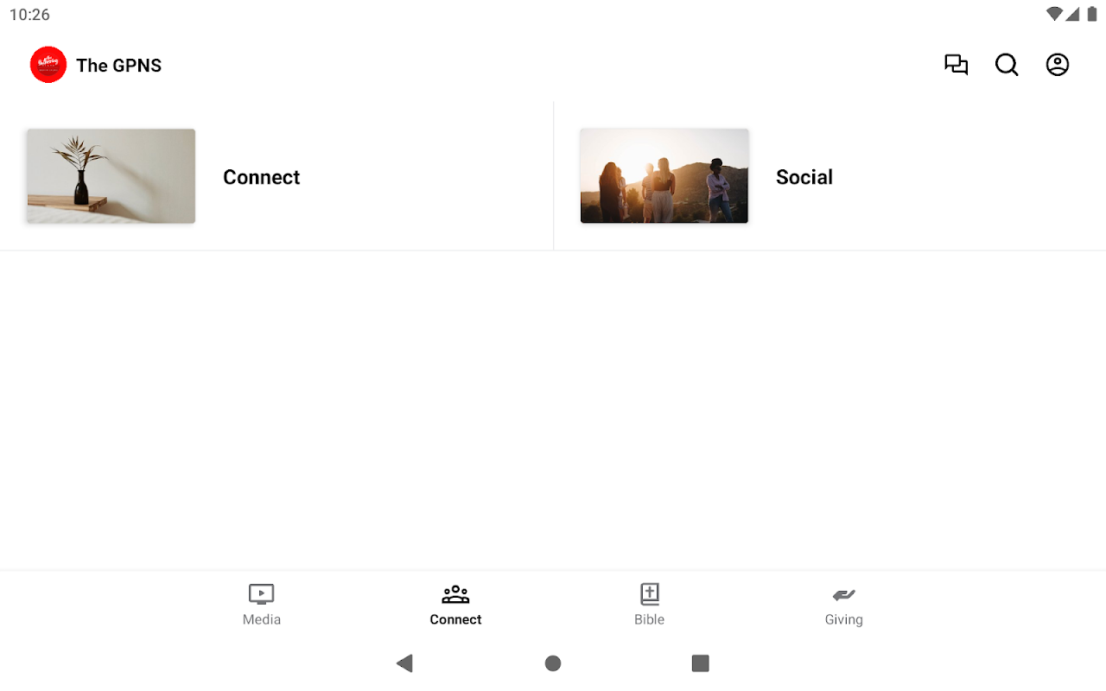Viewport: 1106px width, 691px height.
Task: Select the Media tab icon
Action: pos(262,594)
